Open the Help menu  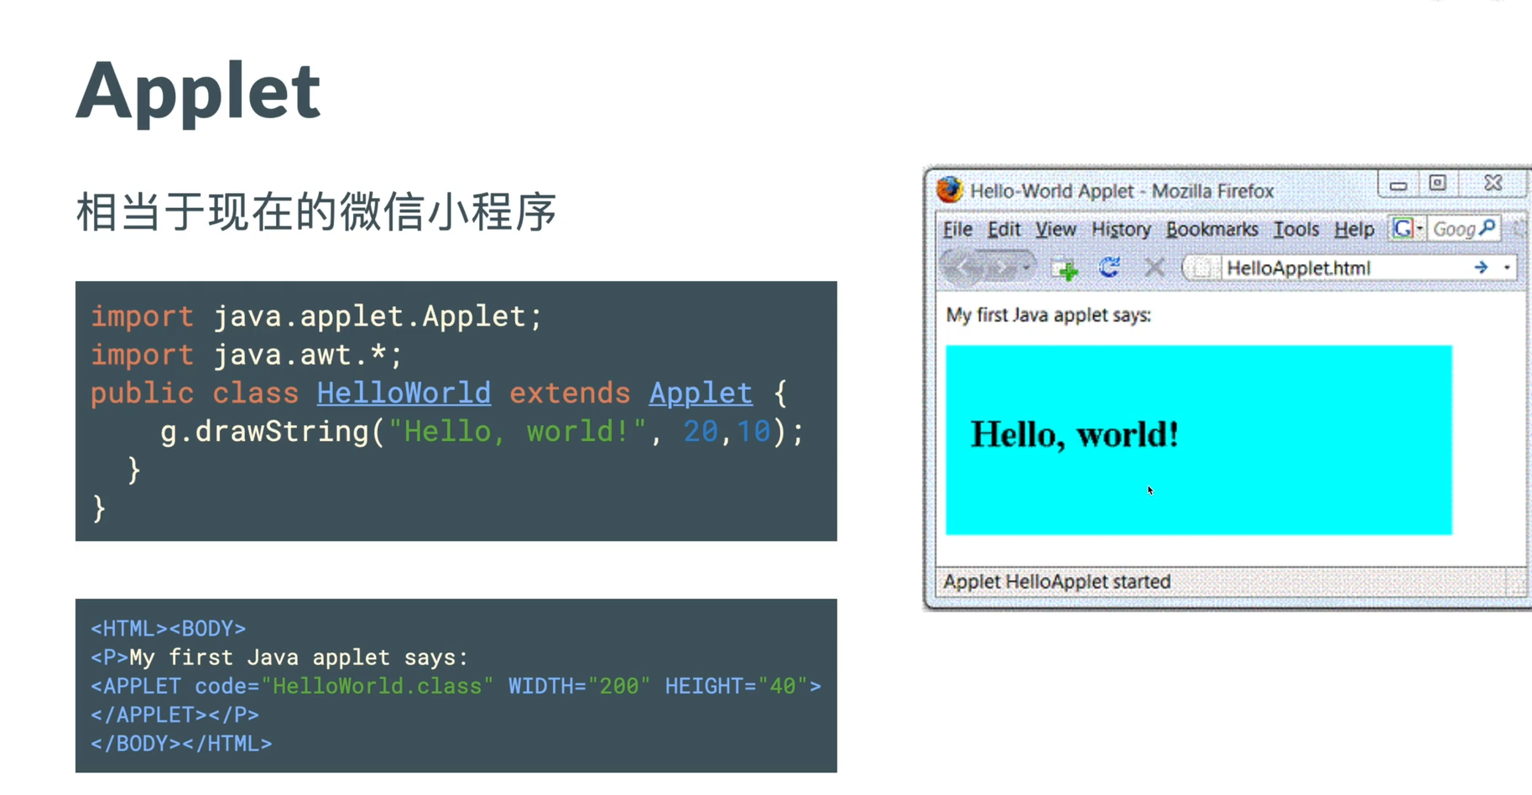(x=1354, y=229)
